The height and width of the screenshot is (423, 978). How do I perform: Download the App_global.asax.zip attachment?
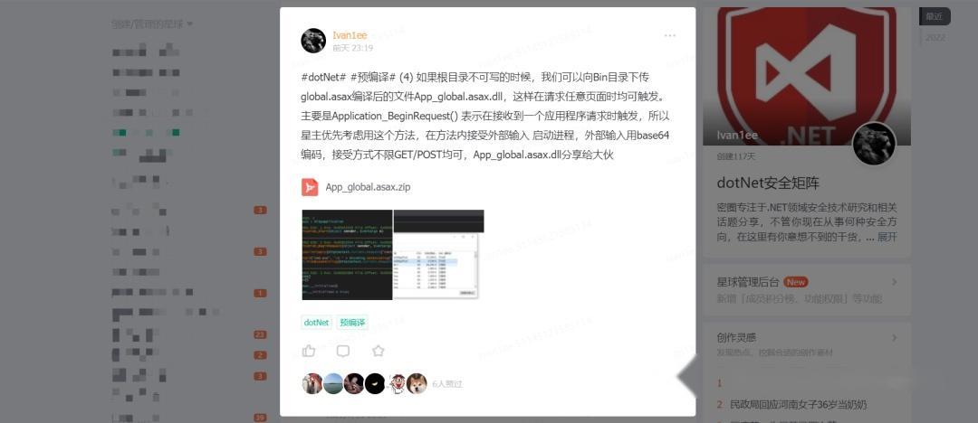click(368, 187)
